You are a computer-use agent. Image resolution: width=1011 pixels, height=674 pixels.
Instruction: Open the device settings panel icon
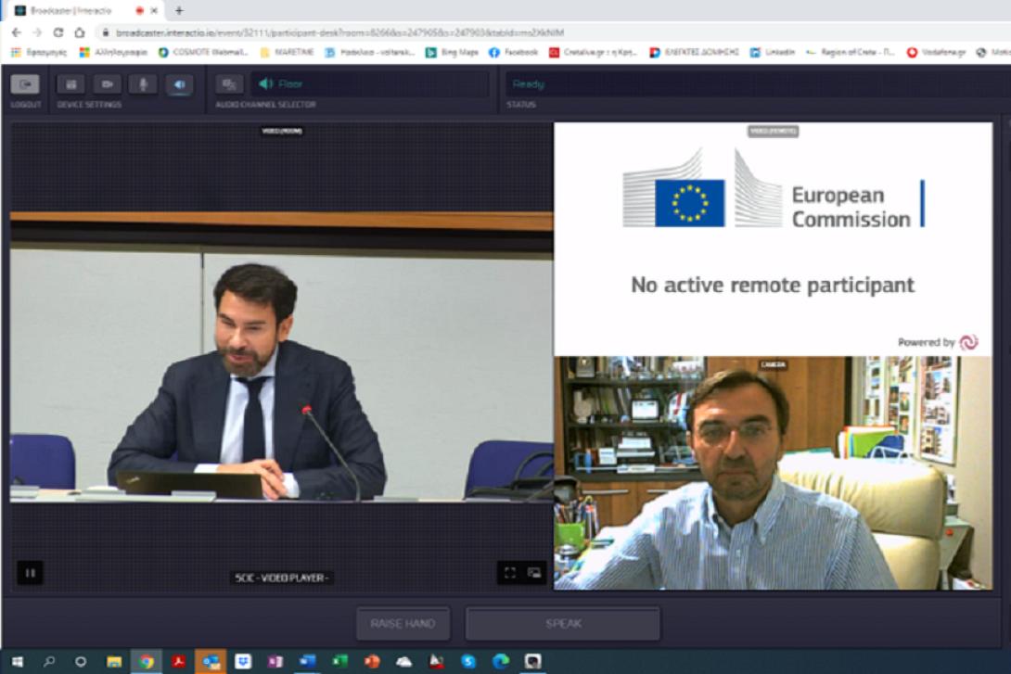[x=70, y=84]
